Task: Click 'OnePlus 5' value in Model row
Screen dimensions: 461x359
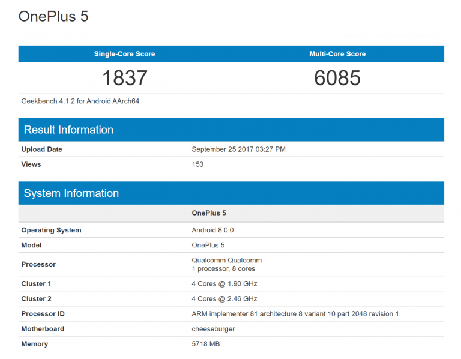Action: [x=208, y=245]
